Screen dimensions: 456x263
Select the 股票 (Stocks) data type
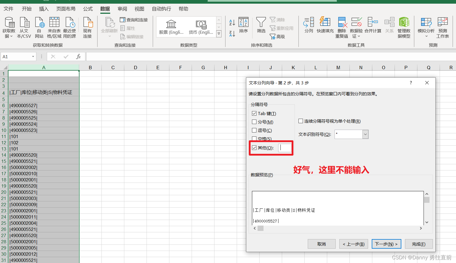click(171, 27)
